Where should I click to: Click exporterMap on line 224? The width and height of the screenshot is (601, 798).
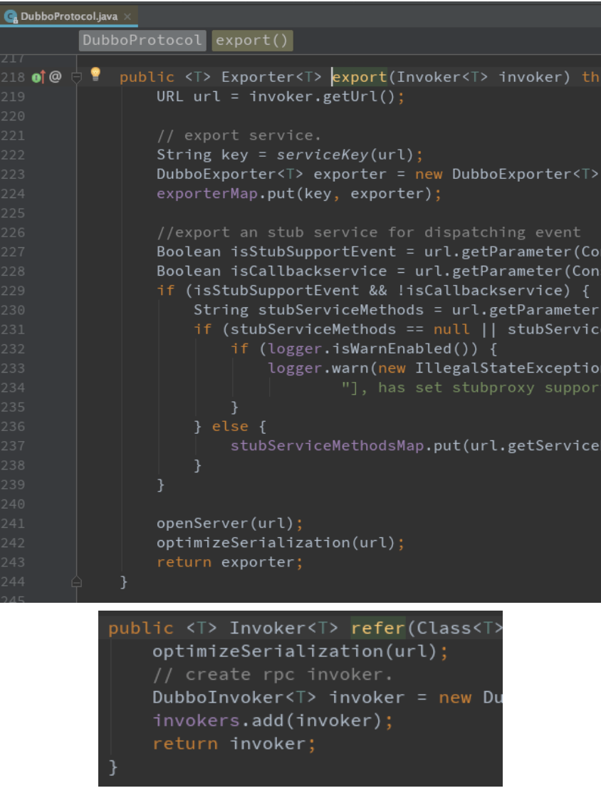tap(207, 193)
